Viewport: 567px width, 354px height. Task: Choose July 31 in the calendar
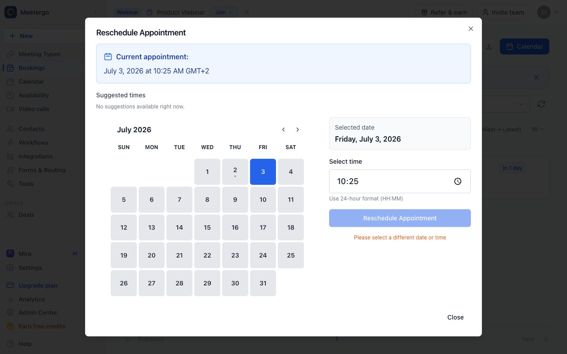click(x=263, y=283)
